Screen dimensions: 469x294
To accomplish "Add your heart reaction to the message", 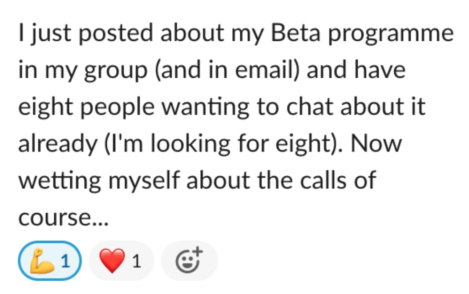I will 121,261.
